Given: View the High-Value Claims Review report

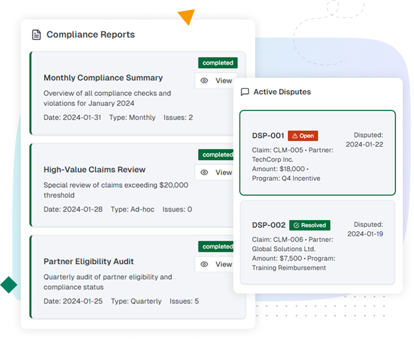Looking at the screenshot, I should 214,173.
